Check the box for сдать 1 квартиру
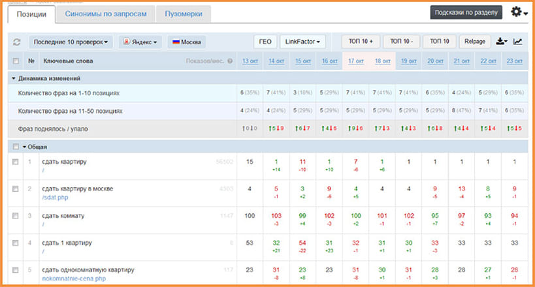This screenshot has height=287, width=535. pyautogui.click(x=16, y=243)
